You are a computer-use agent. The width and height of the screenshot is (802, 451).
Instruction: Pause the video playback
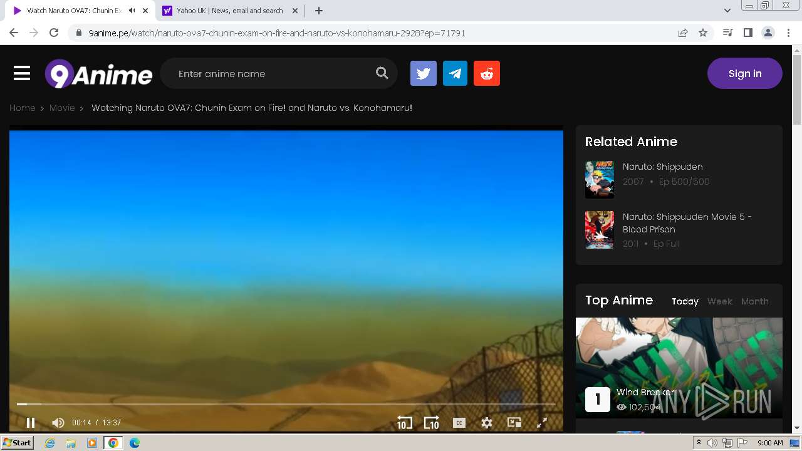pyautogui.click(x=30, y=423)
